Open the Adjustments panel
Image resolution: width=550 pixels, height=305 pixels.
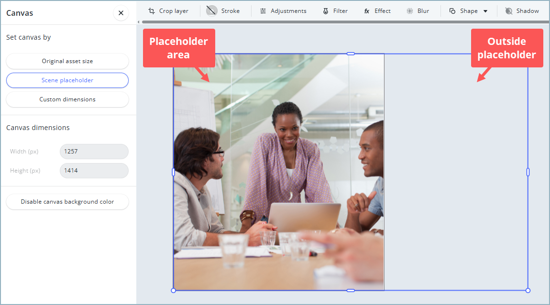click(283, 11)
